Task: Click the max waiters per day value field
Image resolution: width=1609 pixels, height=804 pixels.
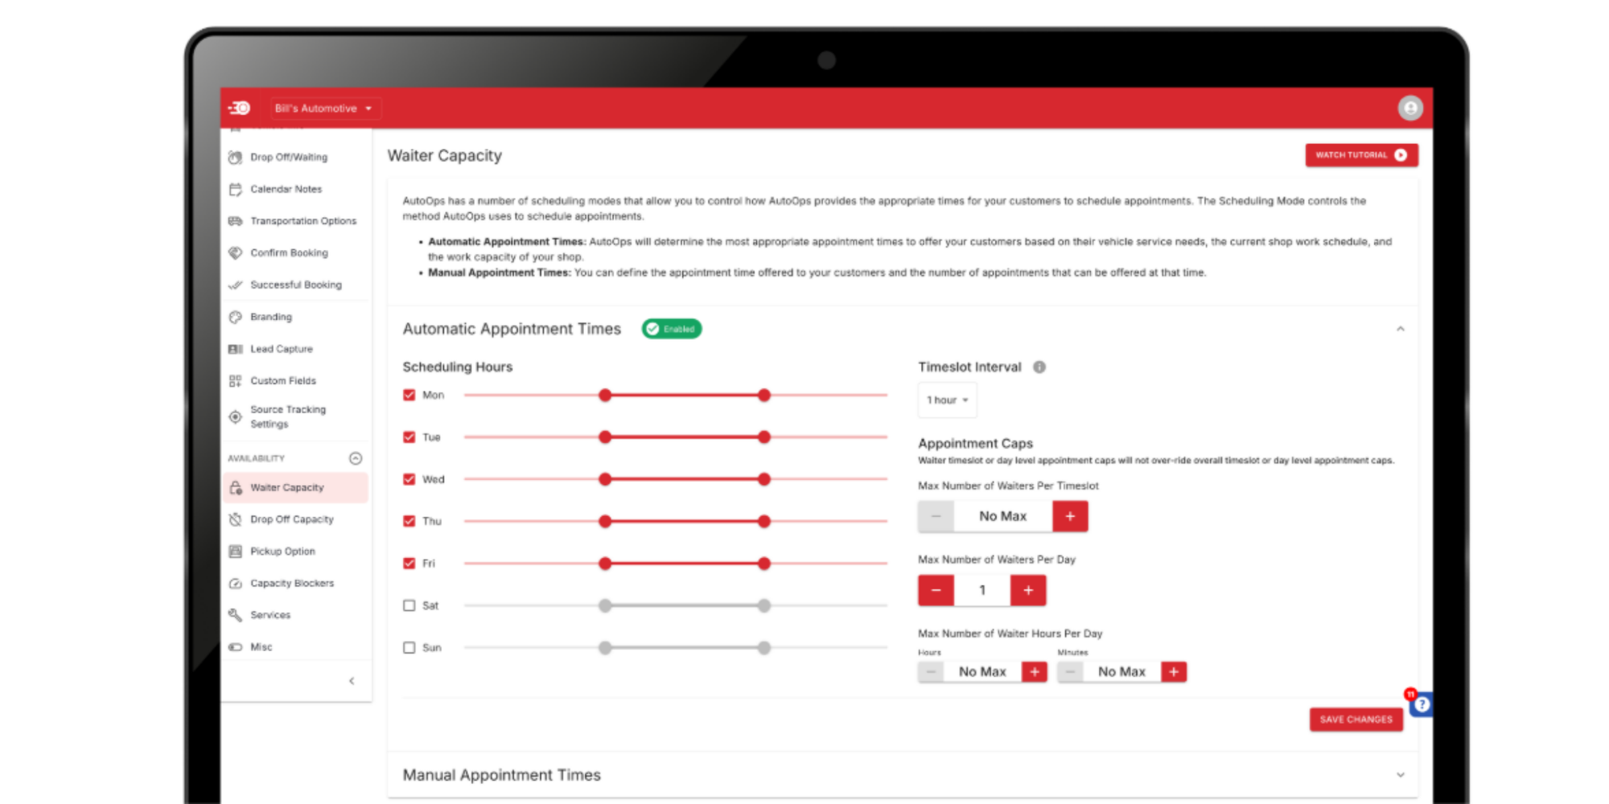Action: pos(982,590)
